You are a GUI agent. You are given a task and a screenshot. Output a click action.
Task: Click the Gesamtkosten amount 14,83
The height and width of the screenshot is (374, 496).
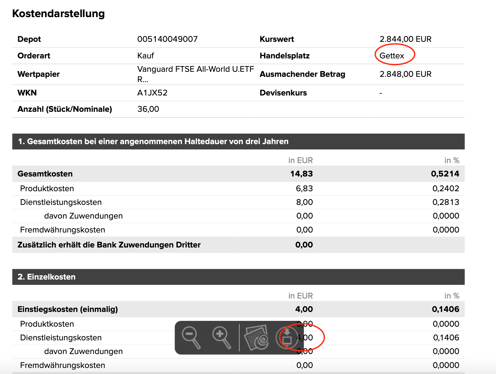pyautogui.click(x=301, y=174)
